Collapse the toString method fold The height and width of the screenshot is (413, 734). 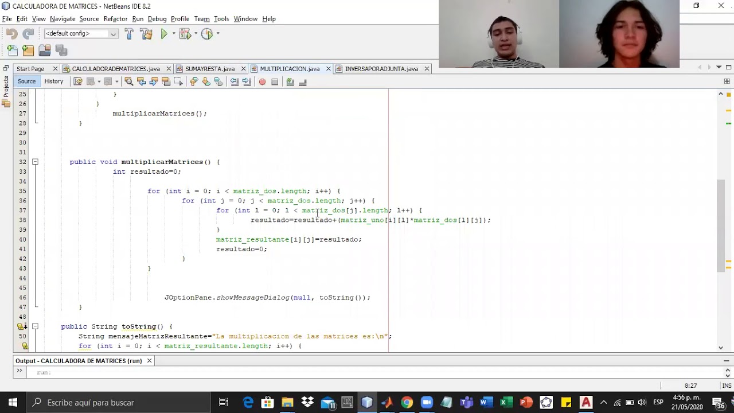(x=35, y=326)
